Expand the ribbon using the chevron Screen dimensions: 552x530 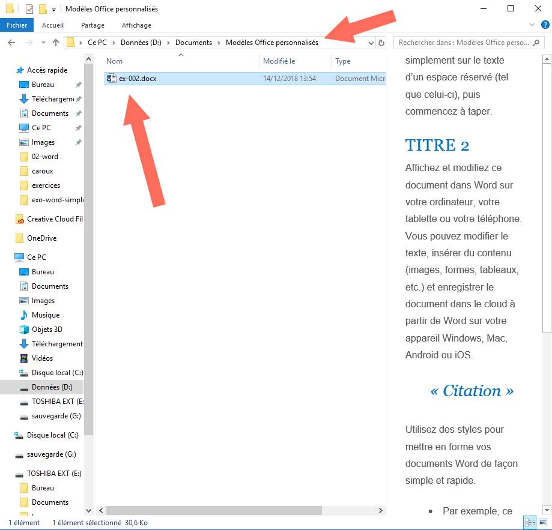532,25
